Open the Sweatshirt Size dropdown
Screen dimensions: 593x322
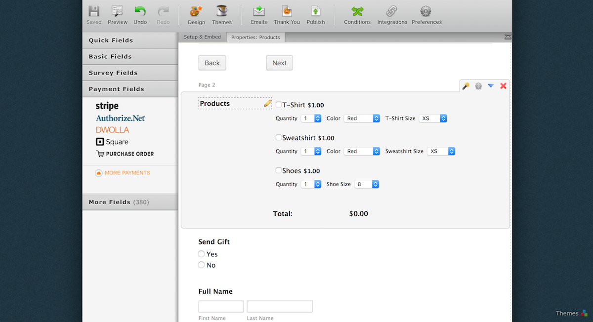coord(441,151)
